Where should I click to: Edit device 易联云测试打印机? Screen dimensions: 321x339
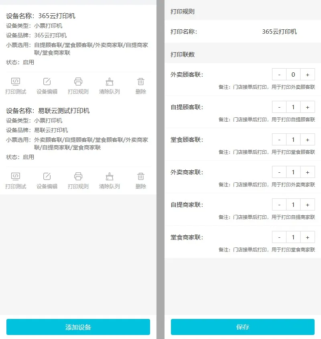pyautogui.click(x=47, y=181)
